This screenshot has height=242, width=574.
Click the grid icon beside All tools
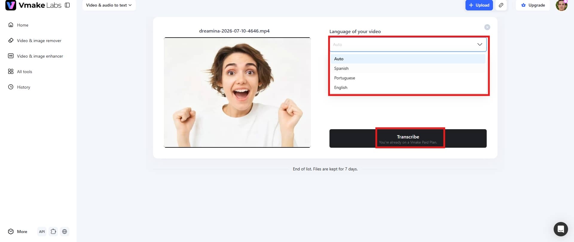coord(11,71)
